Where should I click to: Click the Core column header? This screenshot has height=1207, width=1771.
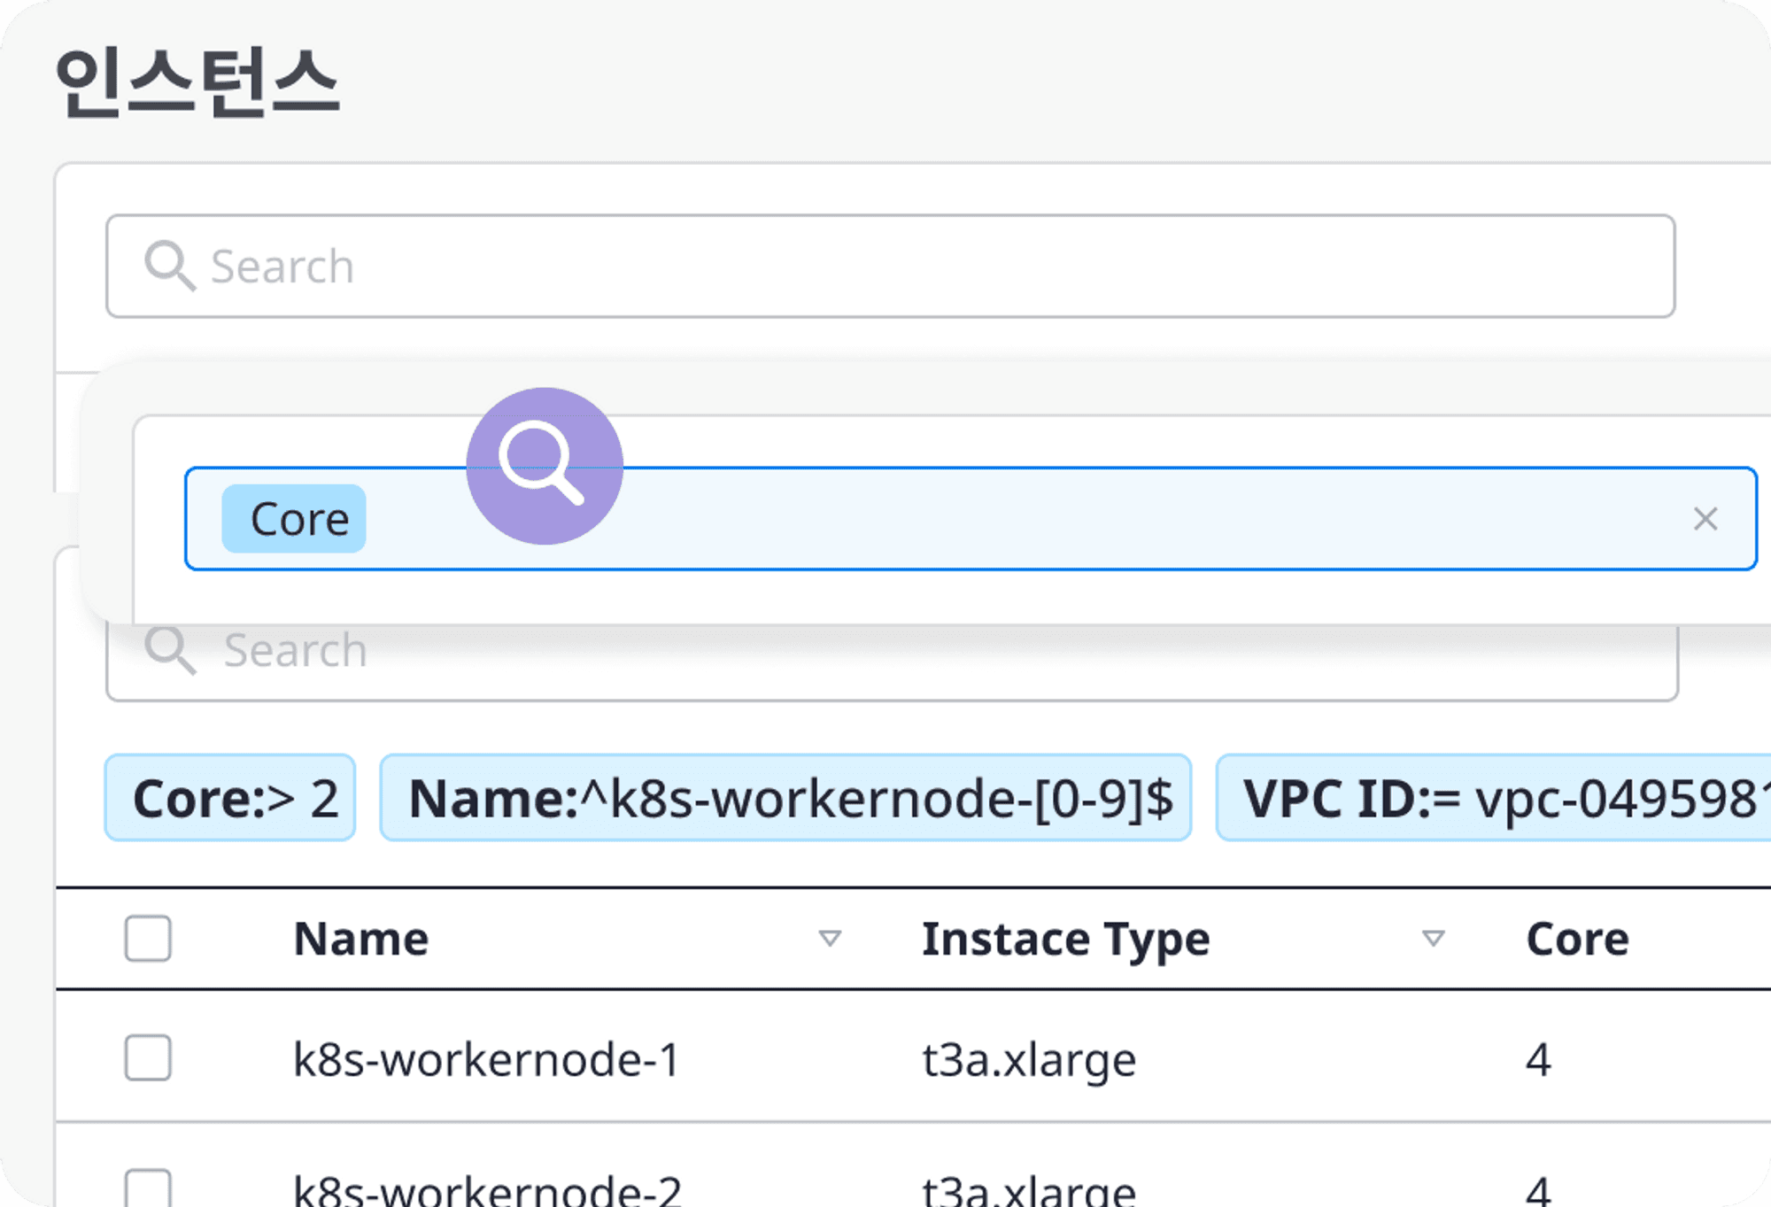1578,939
